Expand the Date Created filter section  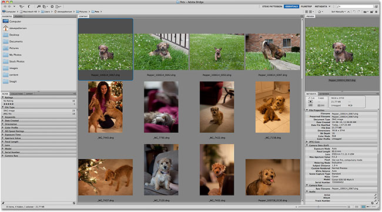point(3,120)
